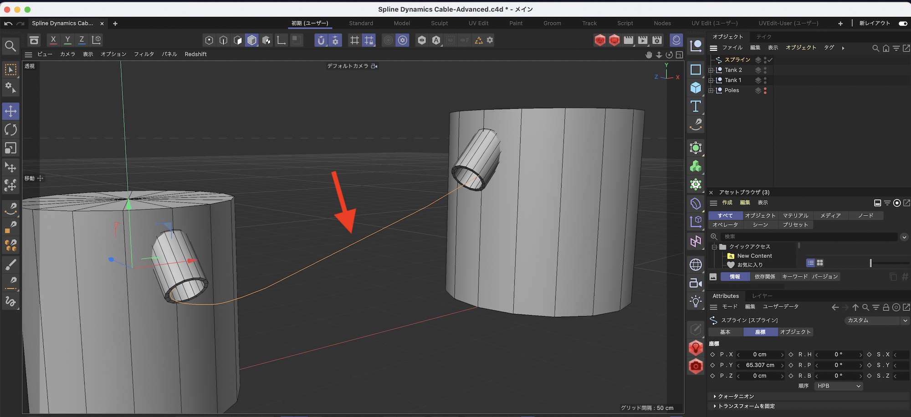
Task: Toggle the X axis lock
Action: click(53, 40)
